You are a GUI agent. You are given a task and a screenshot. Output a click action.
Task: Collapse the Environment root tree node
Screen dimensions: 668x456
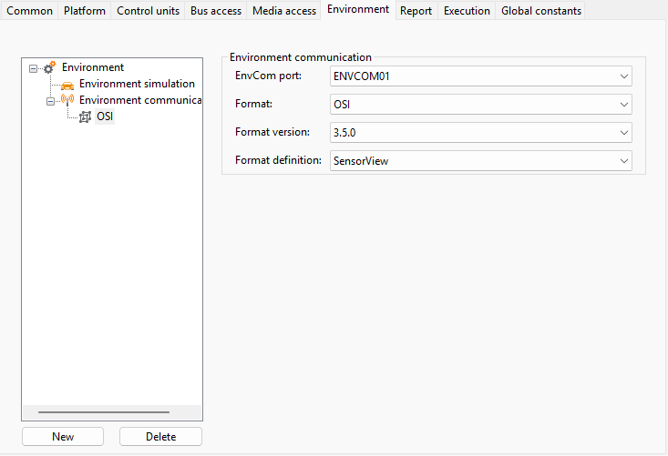click(x=33, y=68)
